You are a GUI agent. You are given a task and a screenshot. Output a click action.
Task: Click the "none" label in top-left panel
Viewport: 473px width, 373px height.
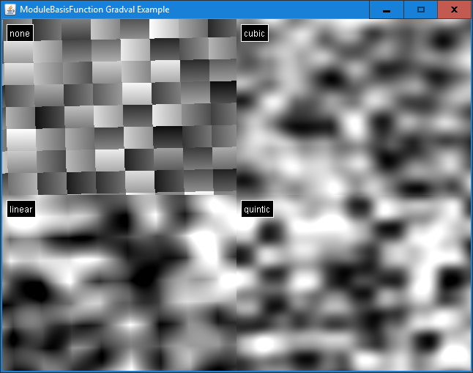click(x=20, y=34)
